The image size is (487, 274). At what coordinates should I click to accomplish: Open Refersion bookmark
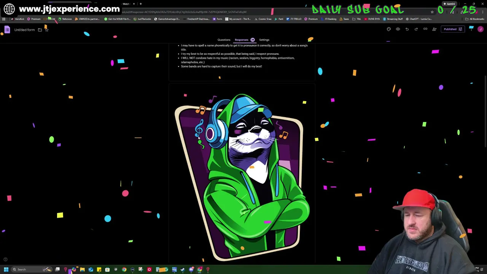[65, 19]
